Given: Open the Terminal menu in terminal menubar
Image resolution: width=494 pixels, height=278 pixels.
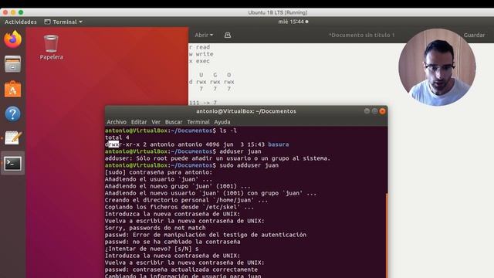Looking at the screenshot, I should coord(198,122).
